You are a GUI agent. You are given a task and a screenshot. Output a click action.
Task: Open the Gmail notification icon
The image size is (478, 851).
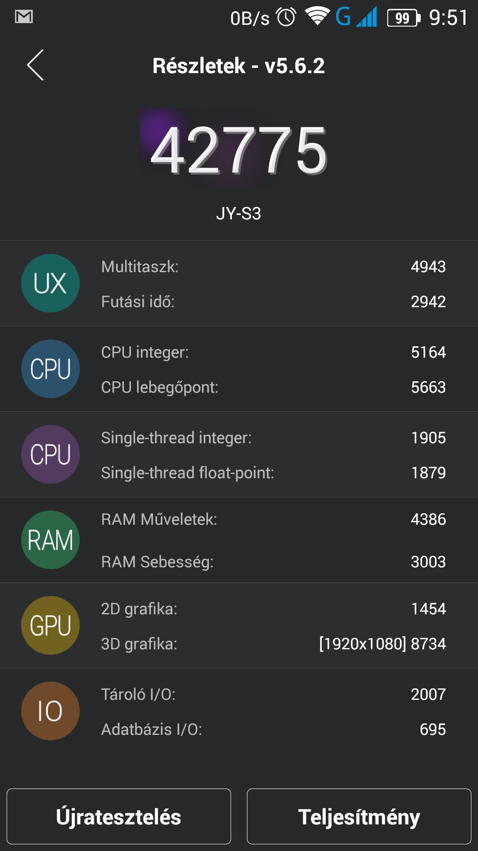click(24, 17)
